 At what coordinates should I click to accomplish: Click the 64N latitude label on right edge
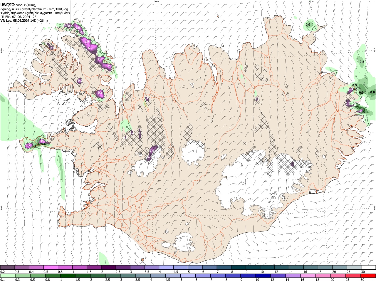click(x=375, y=208)
